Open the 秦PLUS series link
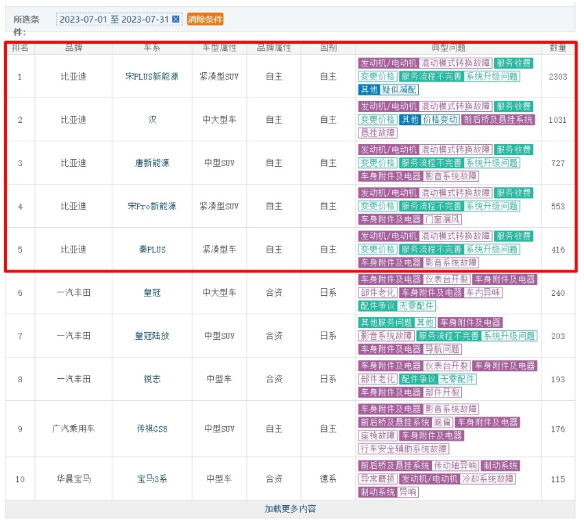Image resolution: width=584 pixels, height=523 pixels. click(151, 249)
